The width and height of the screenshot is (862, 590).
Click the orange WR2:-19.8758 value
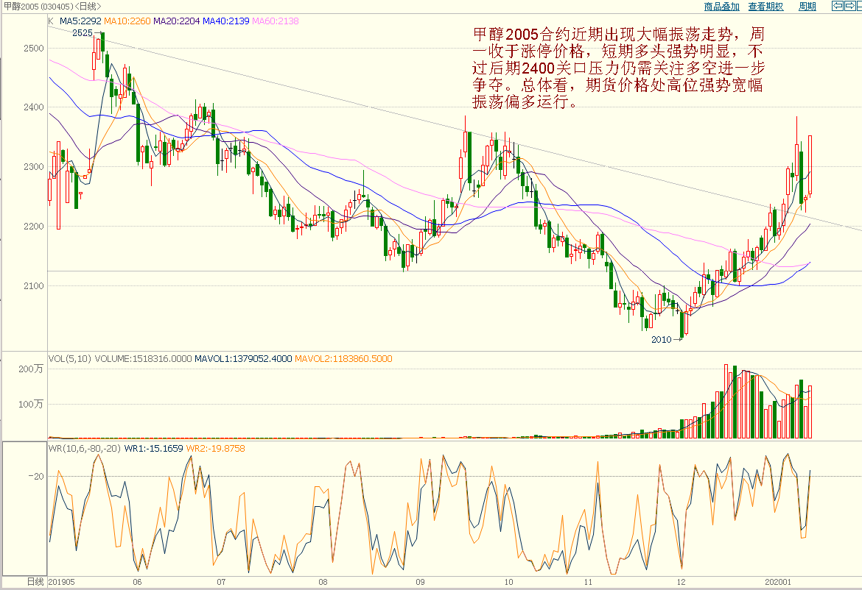point(215,449)
